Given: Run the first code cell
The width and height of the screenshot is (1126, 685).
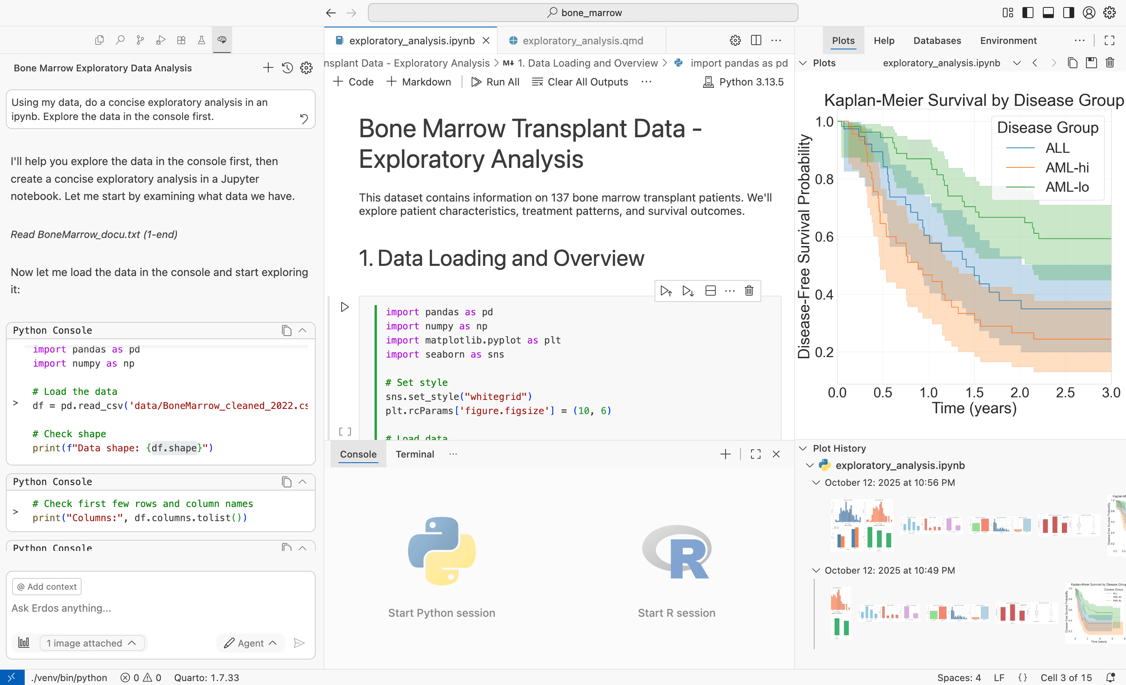Looking at the screenshot, I should (345, 307).
